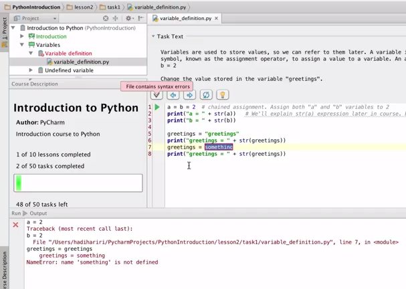The width and height of the screenshot is (406, 289).
Task: Click the selected word something on line 7
Action: tap(219, 147)
